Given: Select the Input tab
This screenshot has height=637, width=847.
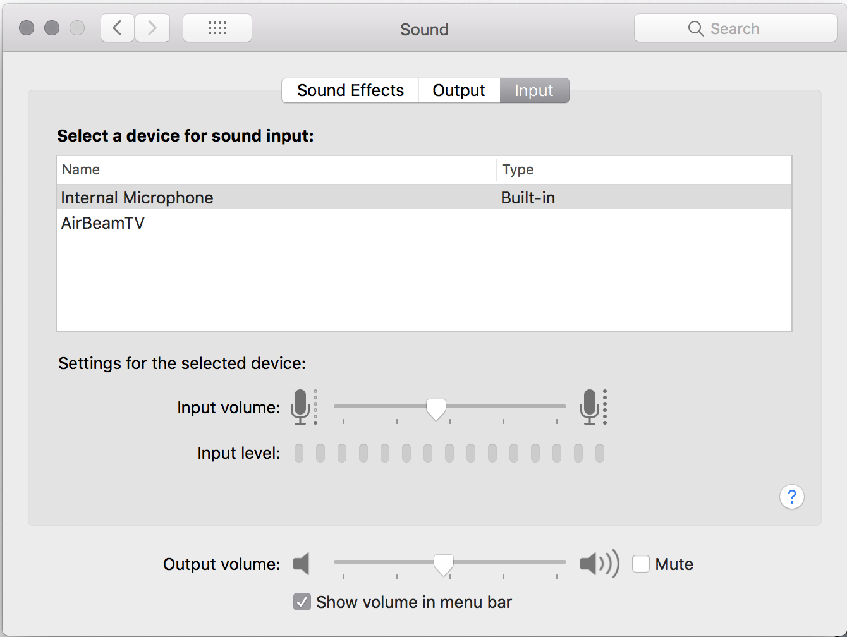Looking at the screenshot, I should [x=534, y=90].
